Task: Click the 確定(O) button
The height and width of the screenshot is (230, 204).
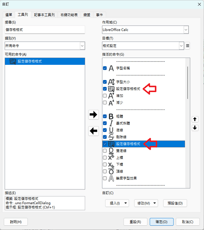Action: pos(162,222)
